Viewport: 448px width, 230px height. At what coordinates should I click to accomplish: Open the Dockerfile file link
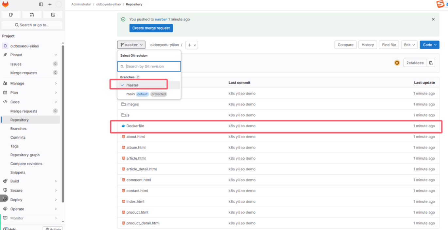coord(135,126)
